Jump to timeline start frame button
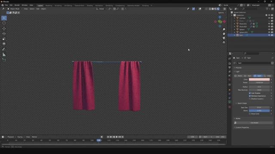The height and width of the screenshot is (154, 275). point(108,137)
